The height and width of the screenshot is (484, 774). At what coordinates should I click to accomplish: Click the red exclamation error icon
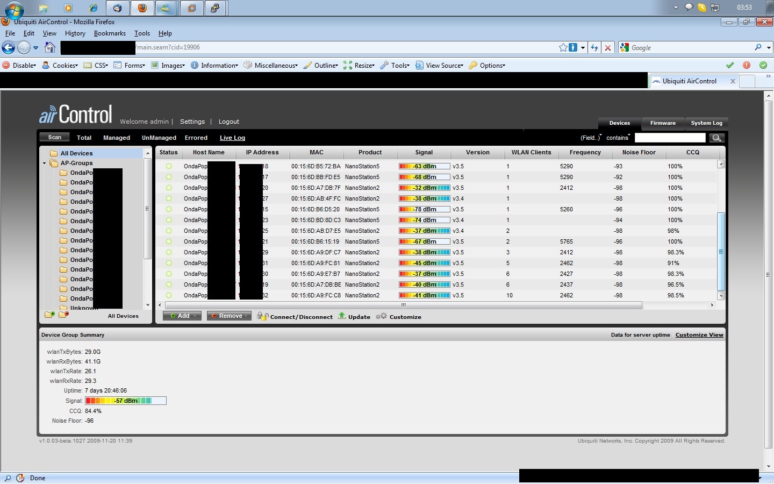pos(747,65)
